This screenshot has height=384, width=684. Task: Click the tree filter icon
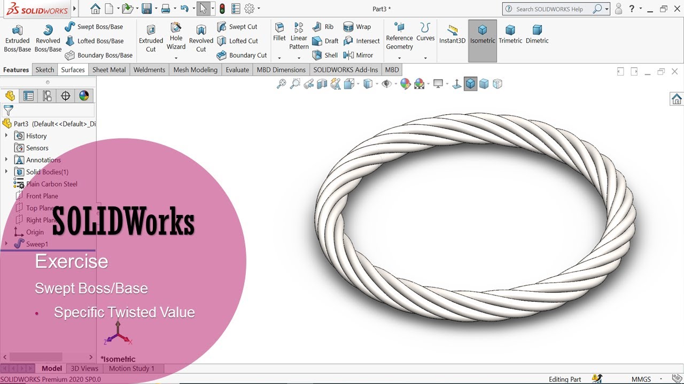(x=8, y=110)
